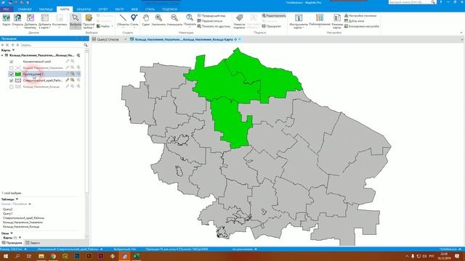The width and height of the screenshot is (465, 261).
Task: Select the Уменьшить zoom-out tool
Action: click(x=174, y=18)
